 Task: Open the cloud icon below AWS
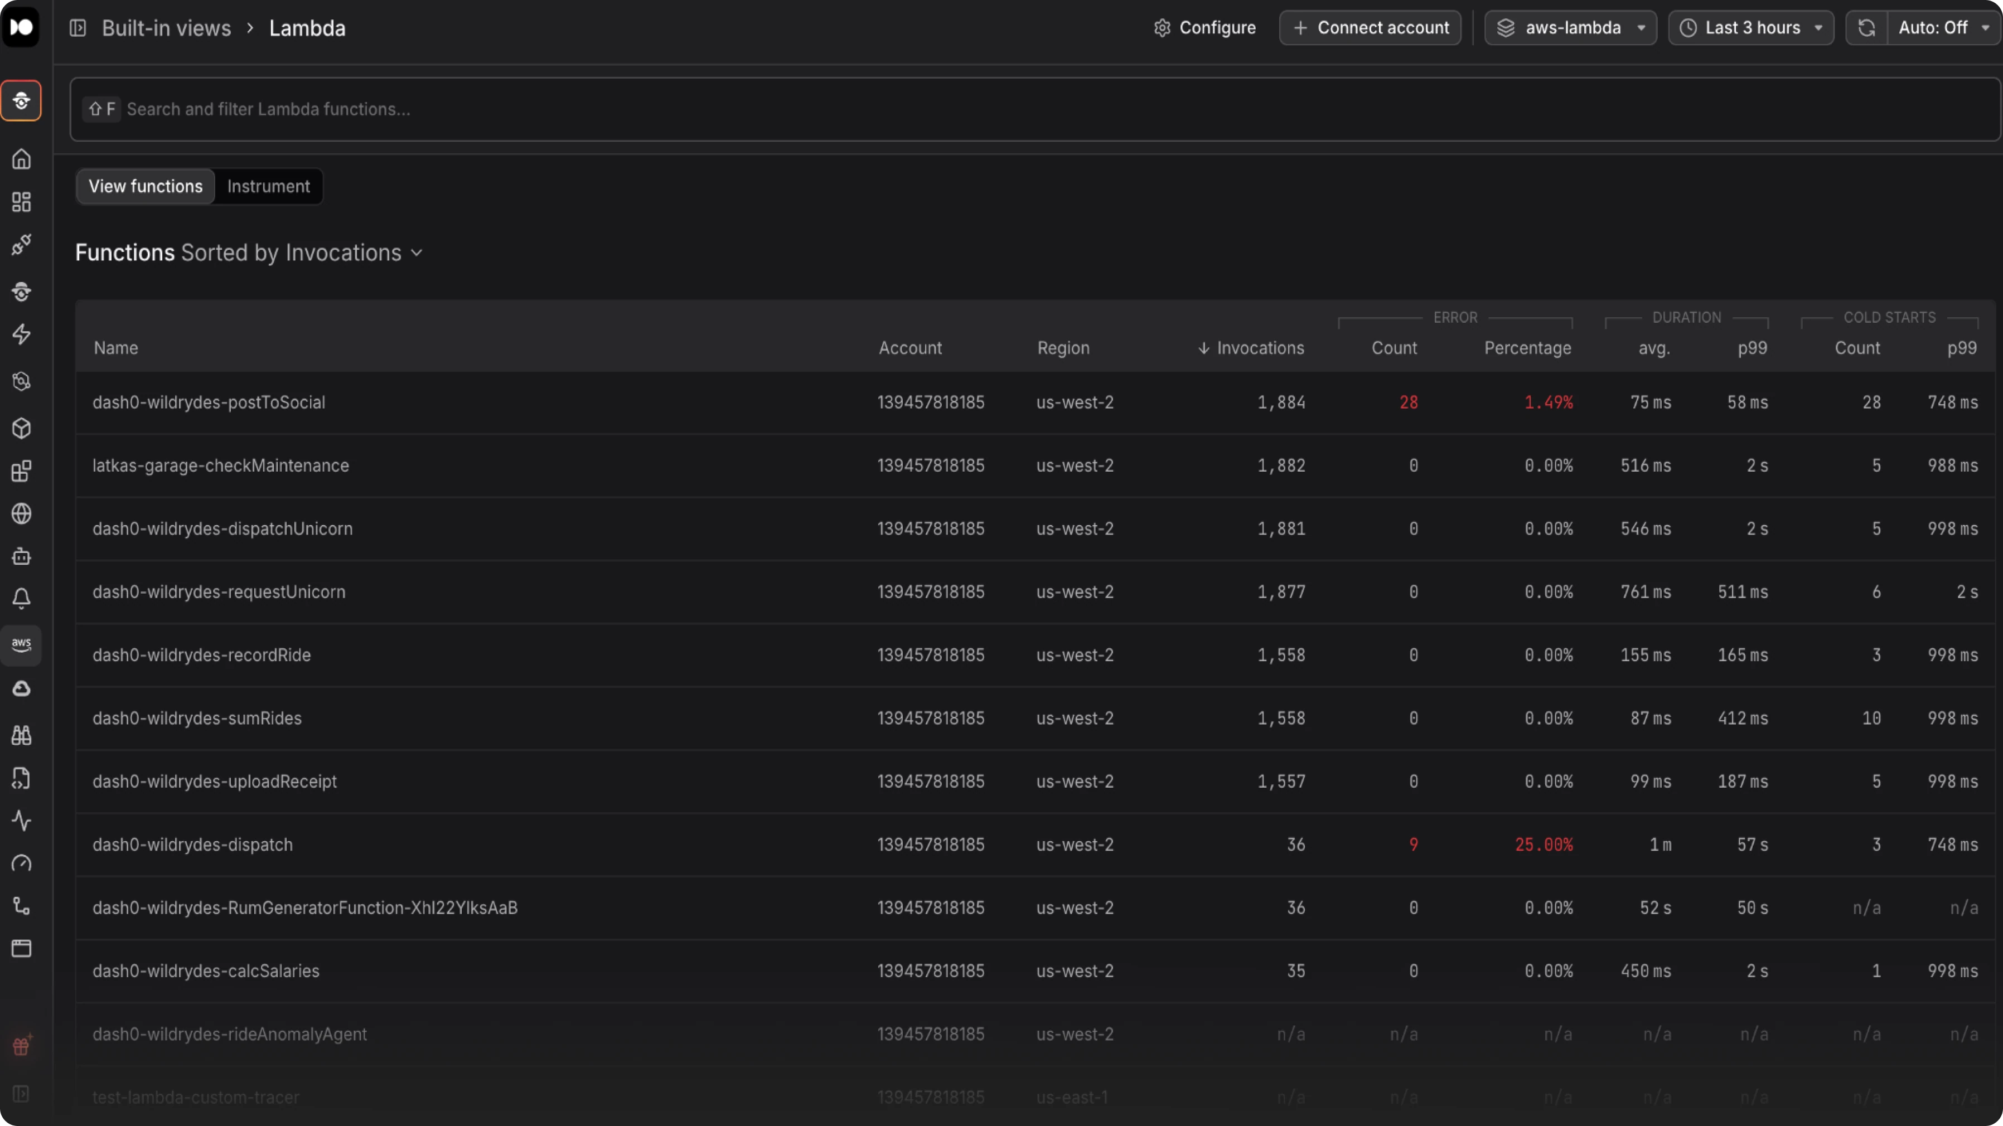(x=21, y=688)
